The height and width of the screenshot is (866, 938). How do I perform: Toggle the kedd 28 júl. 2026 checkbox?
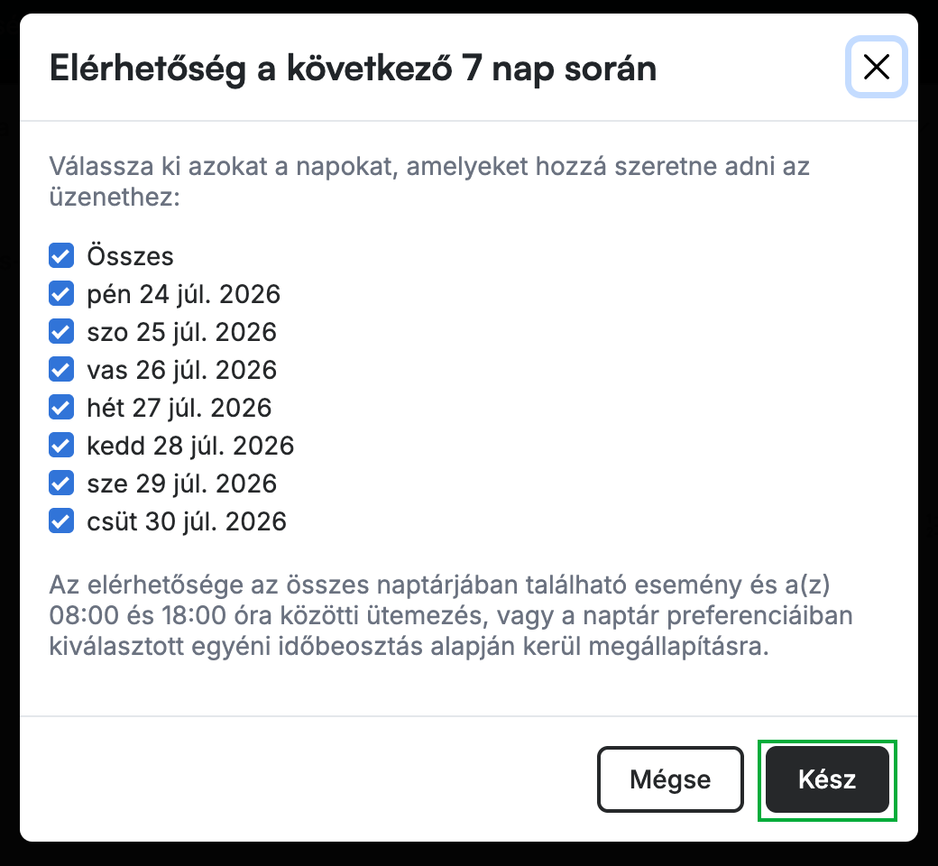(x=61, y=446)
